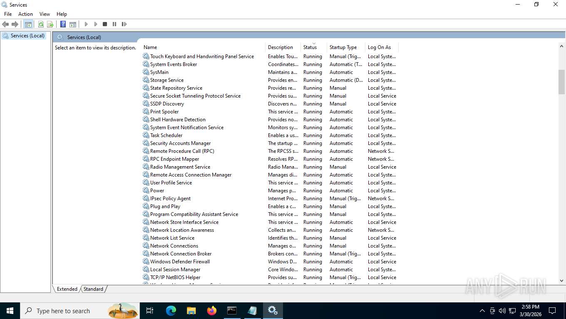Click the gear icon beside Network Connections
The image size is (566, 319).
point(146,246)
